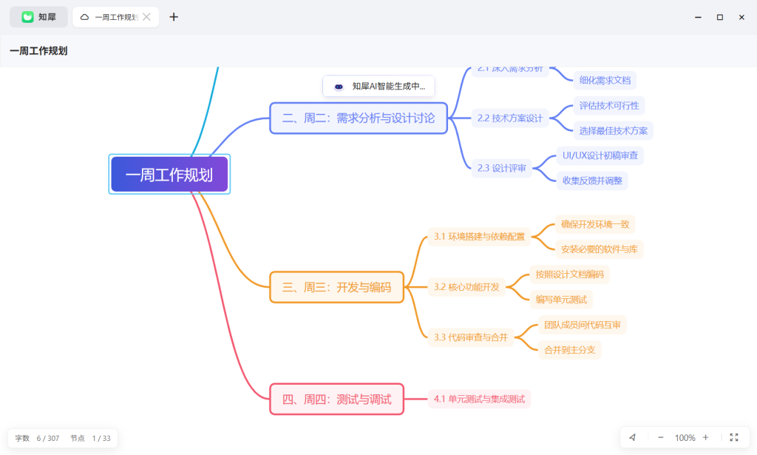Image resolution: width=757 pixels, height=455 pixels.
Task: Enter fullscreen mode icon
Action: [734, 437]
